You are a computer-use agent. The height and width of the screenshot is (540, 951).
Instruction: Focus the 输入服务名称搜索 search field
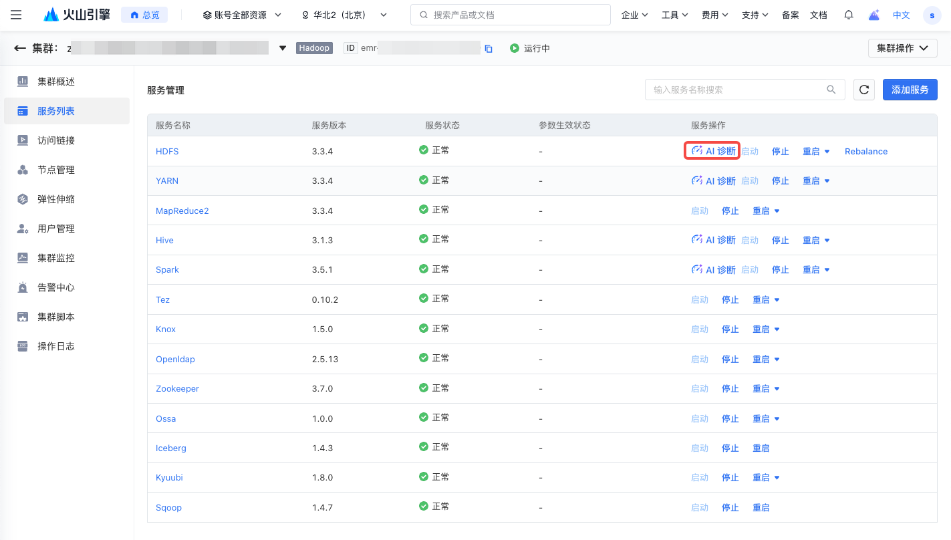point(735,90)
